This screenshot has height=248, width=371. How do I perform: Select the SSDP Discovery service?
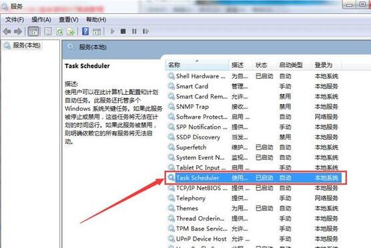(x=253, y=137)
